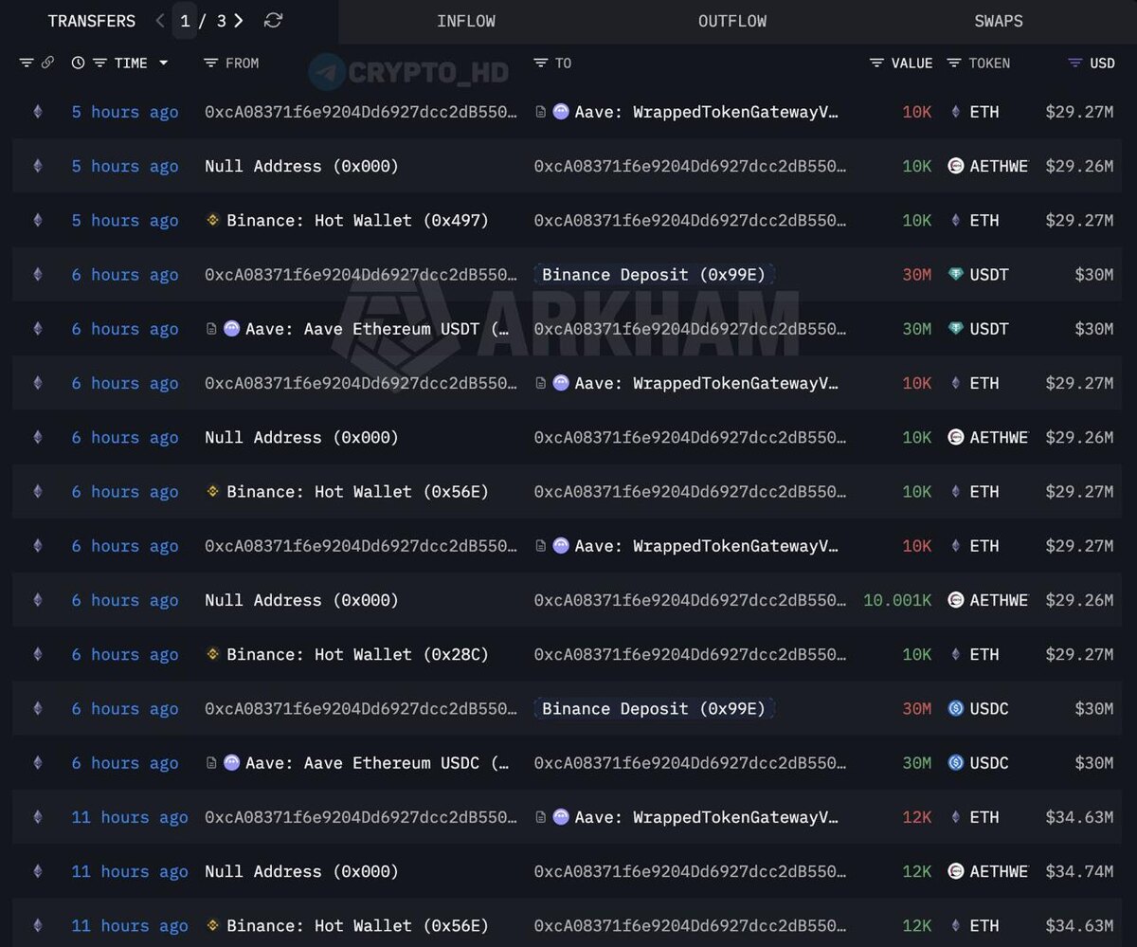Image resolution: width=1137 pixels, height=947 pixels.
Task: Open Binance: Hot Wallet (0x56E), 11 hours ago
Action: point(357,926)
